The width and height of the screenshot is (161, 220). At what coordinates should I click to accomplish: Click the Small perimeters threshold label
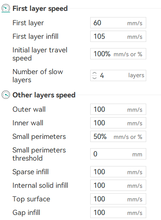(x=39, y=154)
